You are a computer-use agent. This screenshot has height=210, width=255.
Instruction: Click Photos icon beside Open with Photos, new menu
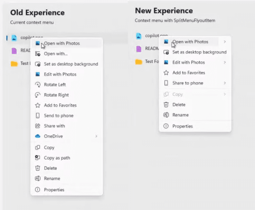pyautogui.click(x=166, y=42)
